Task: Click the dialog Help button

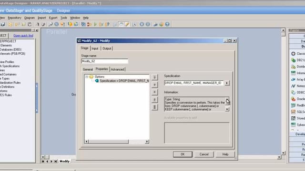Action: click(225, 154)
